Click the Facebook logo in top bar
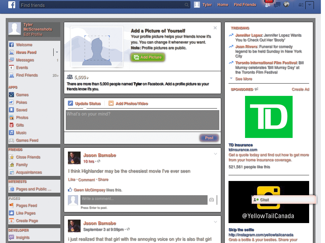325x243 pixels. (11, 5)
